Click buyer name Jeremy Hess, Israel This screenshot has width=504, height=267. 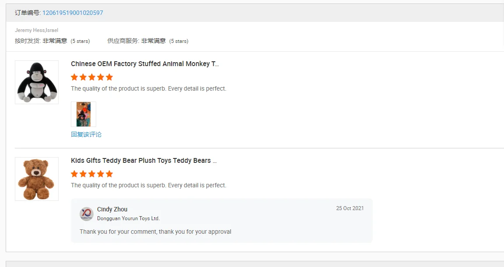pos(36,30)
